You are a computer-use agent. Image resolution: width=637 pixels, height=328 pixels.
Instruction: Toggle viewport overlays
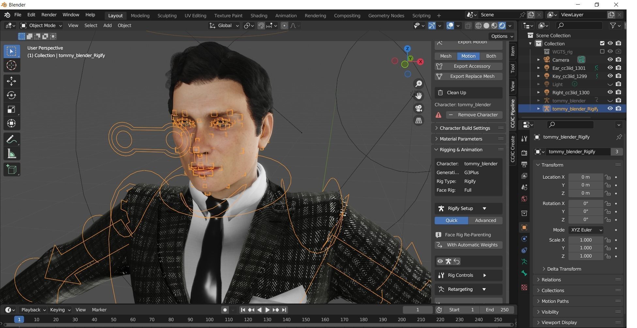pos(450,26)
